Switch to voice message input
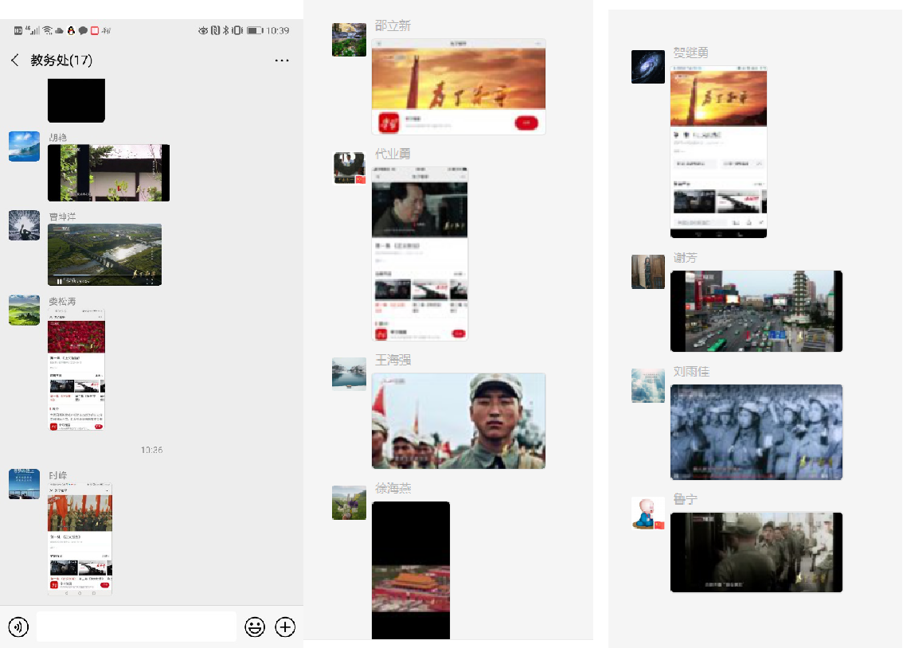Viewport: 903px width, 648px height. point(18,627)
